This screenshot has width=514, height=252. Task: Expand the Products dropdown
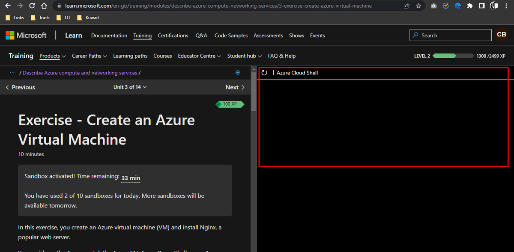pos(52,56)
